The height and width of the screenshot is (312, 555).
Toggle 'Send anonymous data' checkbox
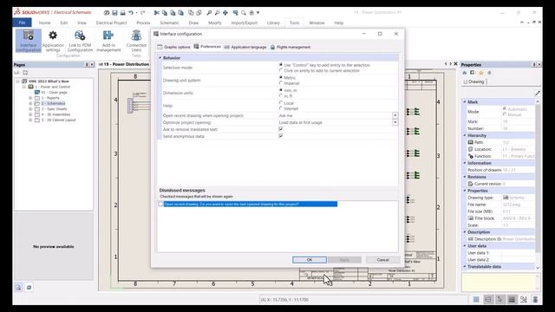[x=281, y=136]
